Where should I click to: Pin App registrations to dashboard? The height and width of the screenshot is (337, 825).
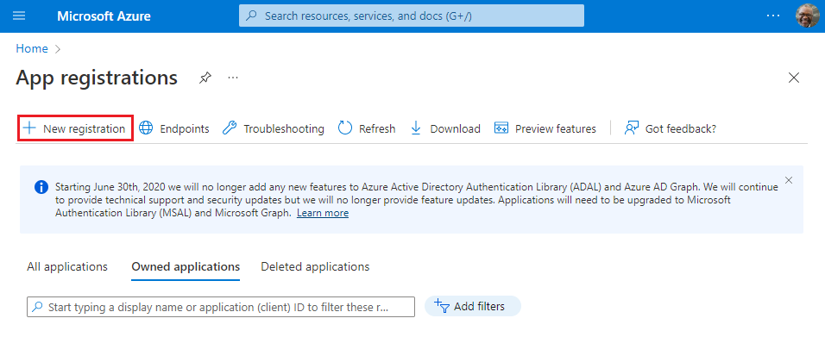click(205, 78)
